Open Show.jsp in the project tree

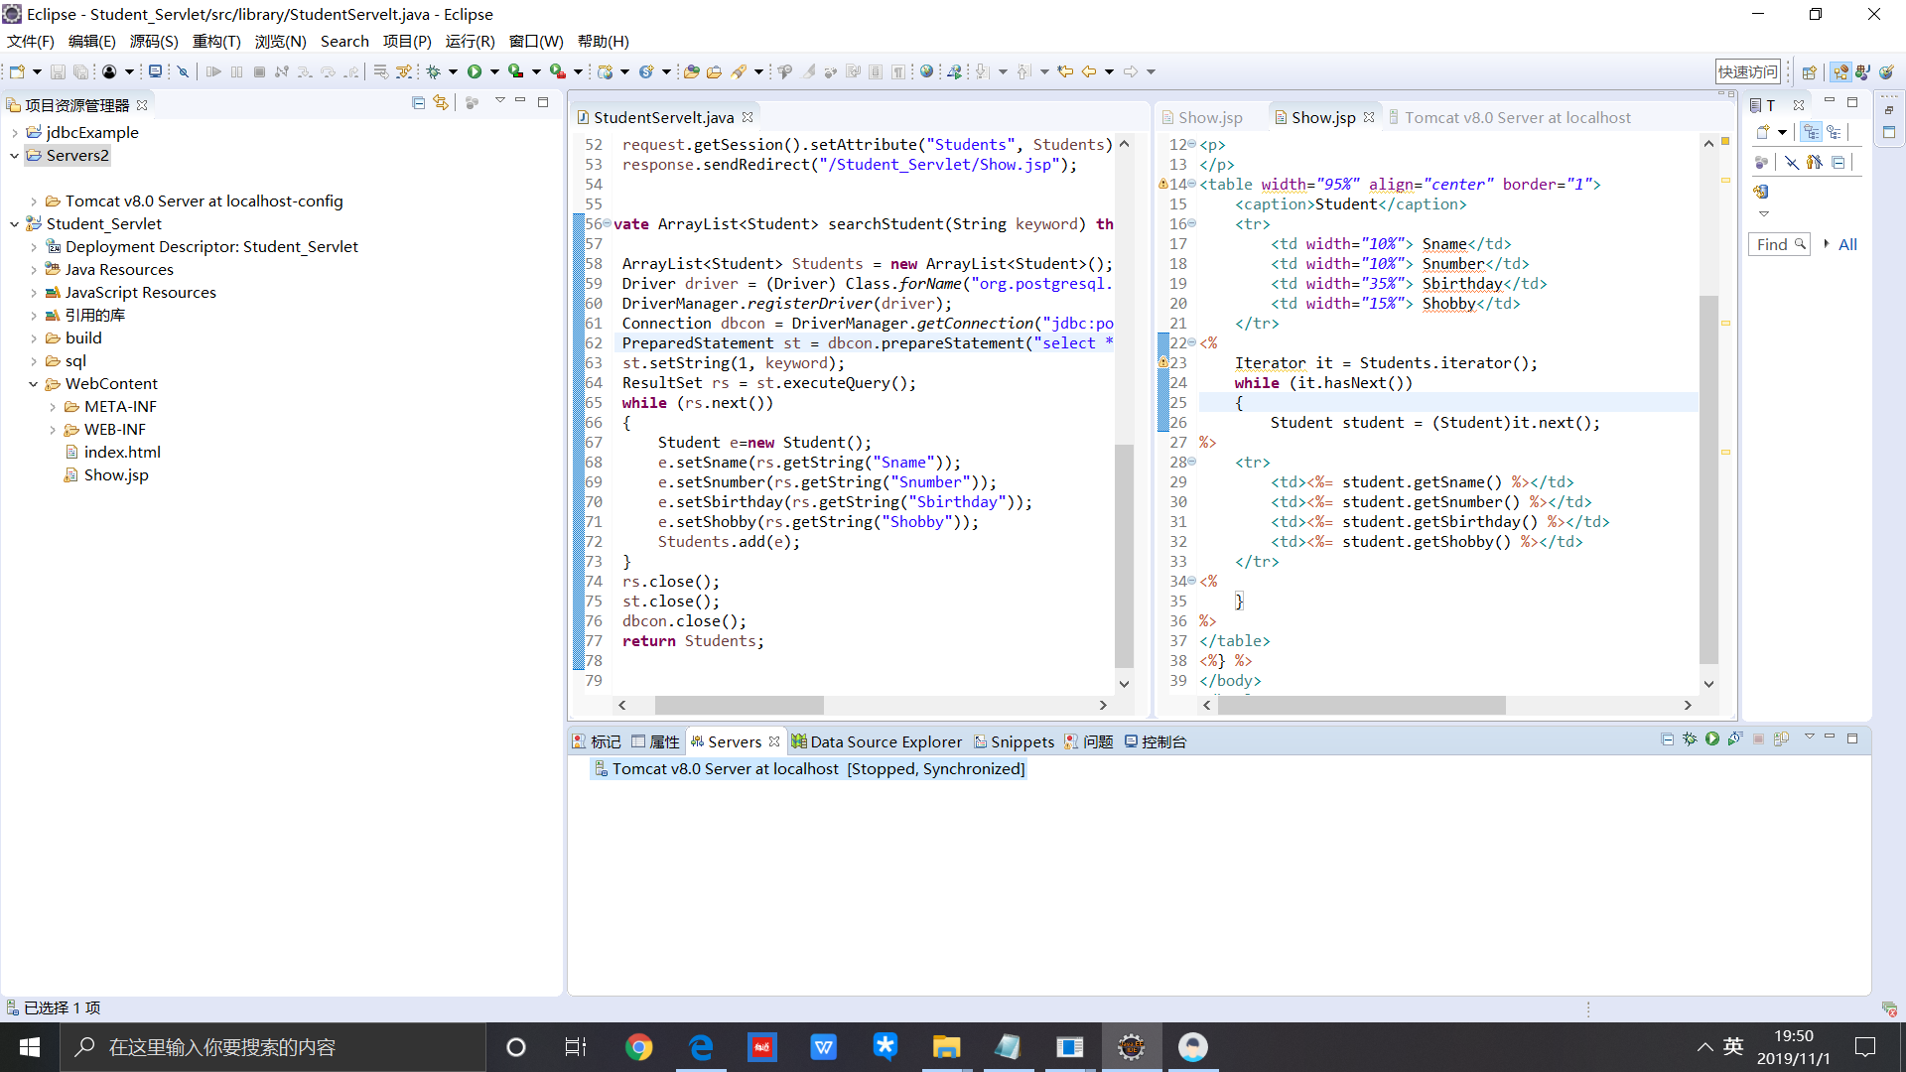[116, 475]
